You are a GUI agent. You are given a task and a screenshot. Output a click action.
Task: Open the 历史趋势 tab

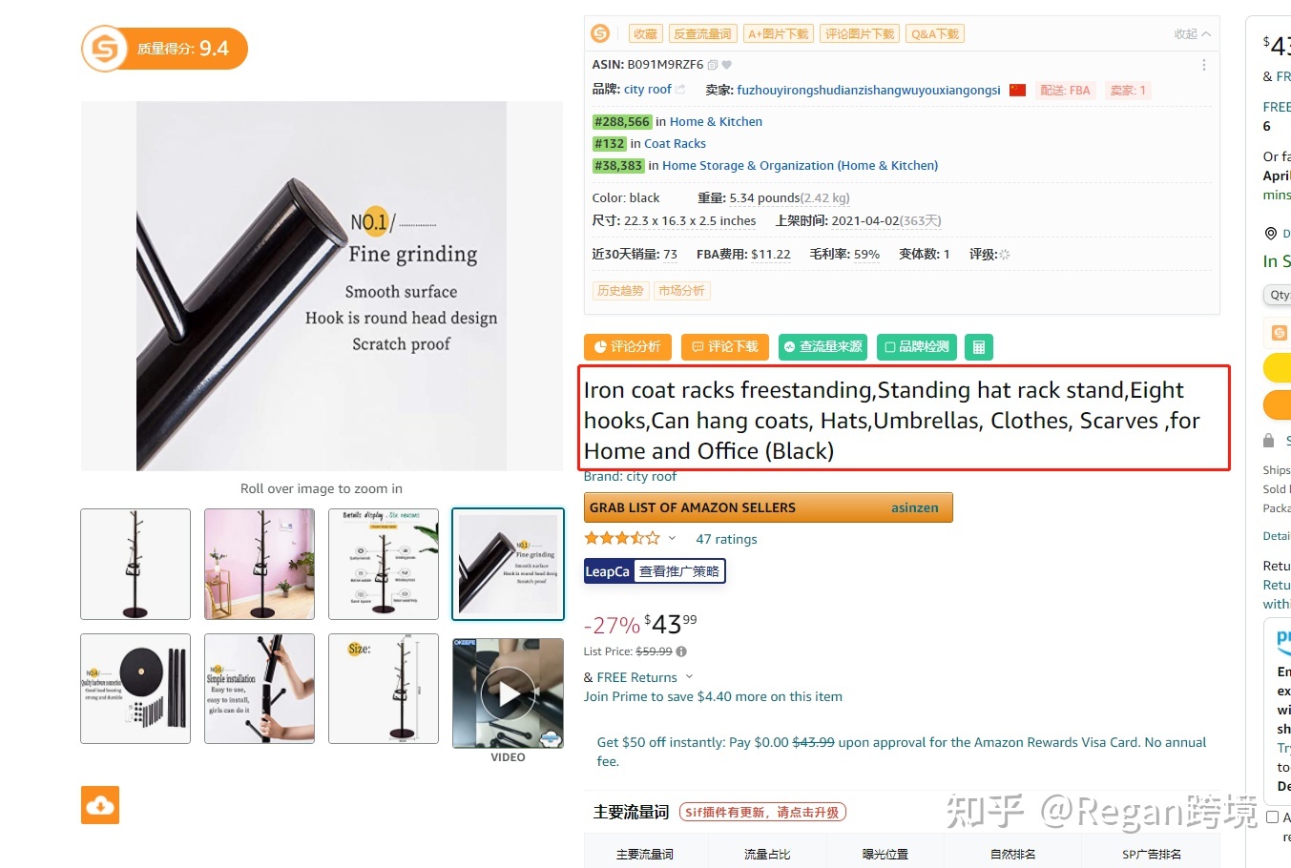click(620, 291)
